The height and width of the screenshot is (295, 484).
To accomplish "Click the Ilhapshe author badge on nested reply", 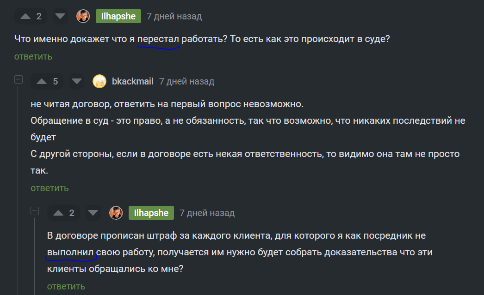I will click(x=151, y=213).
